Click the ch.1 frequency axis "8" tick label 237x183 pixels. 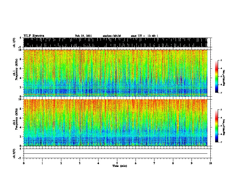coord(21,59)
